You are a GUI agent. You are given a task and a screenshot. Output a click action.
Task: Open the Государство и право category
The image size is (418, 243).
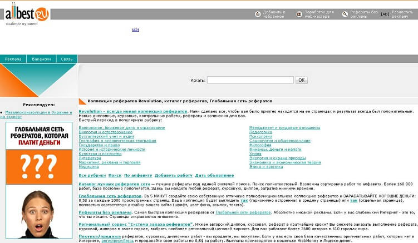(x=99, y=145)
